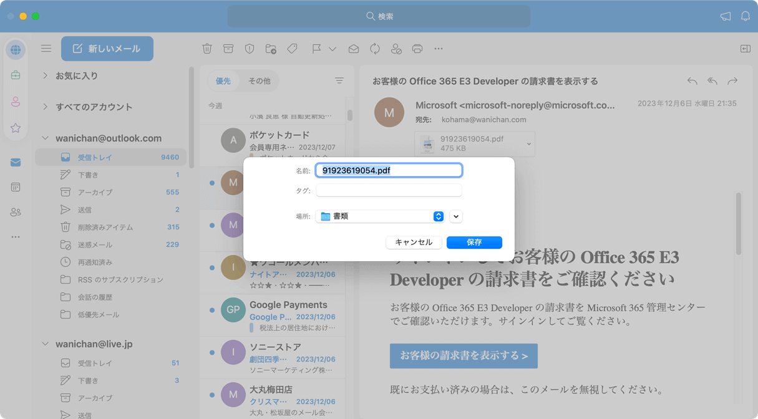Switch to Focused (優先) tab
758x419 pixels.
(223, 81)
